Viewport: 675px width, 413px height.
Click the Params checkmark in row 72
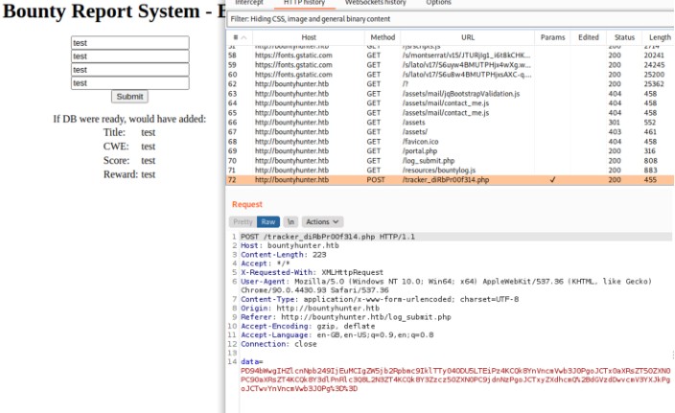pos(552,180)
